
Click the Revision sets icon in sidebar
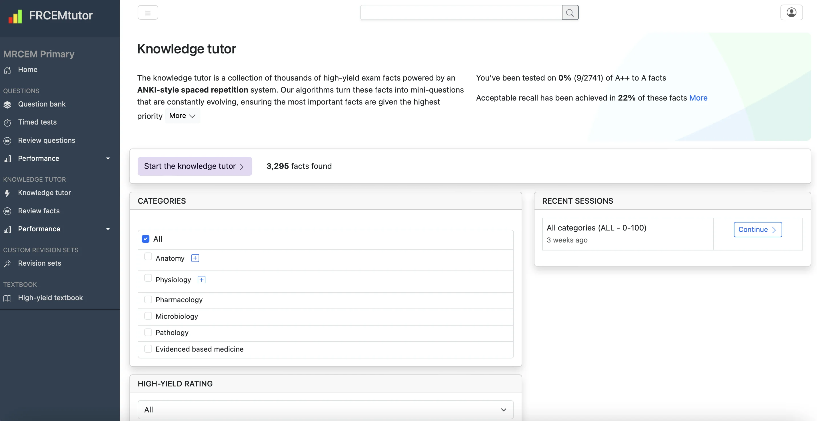point(7,264)
